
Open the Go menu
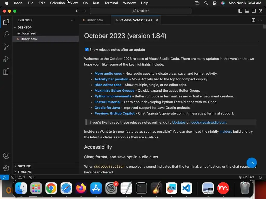(x=85, y=3)
